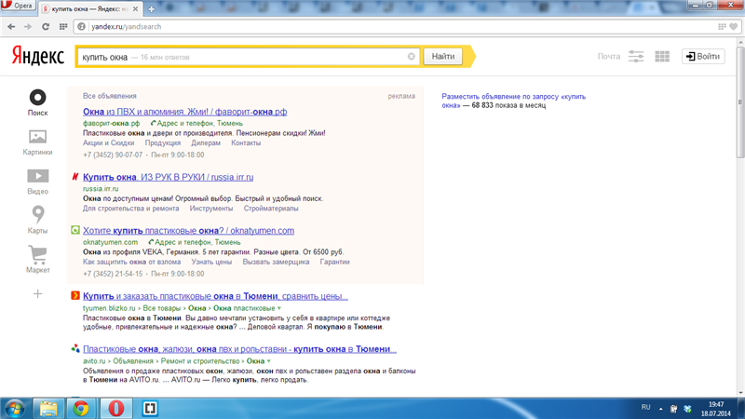Click the RU language indicator
The image size is (745, 419).
click(645, 408)
